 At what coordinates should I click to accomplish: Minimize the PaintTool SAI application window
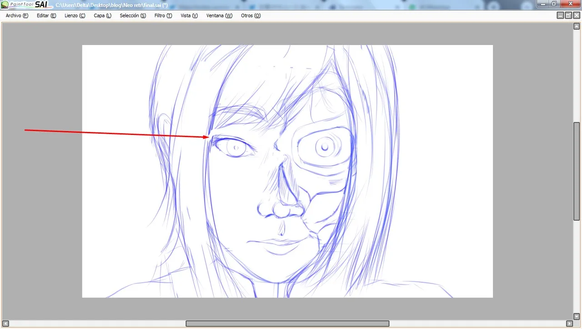[542, 4]
